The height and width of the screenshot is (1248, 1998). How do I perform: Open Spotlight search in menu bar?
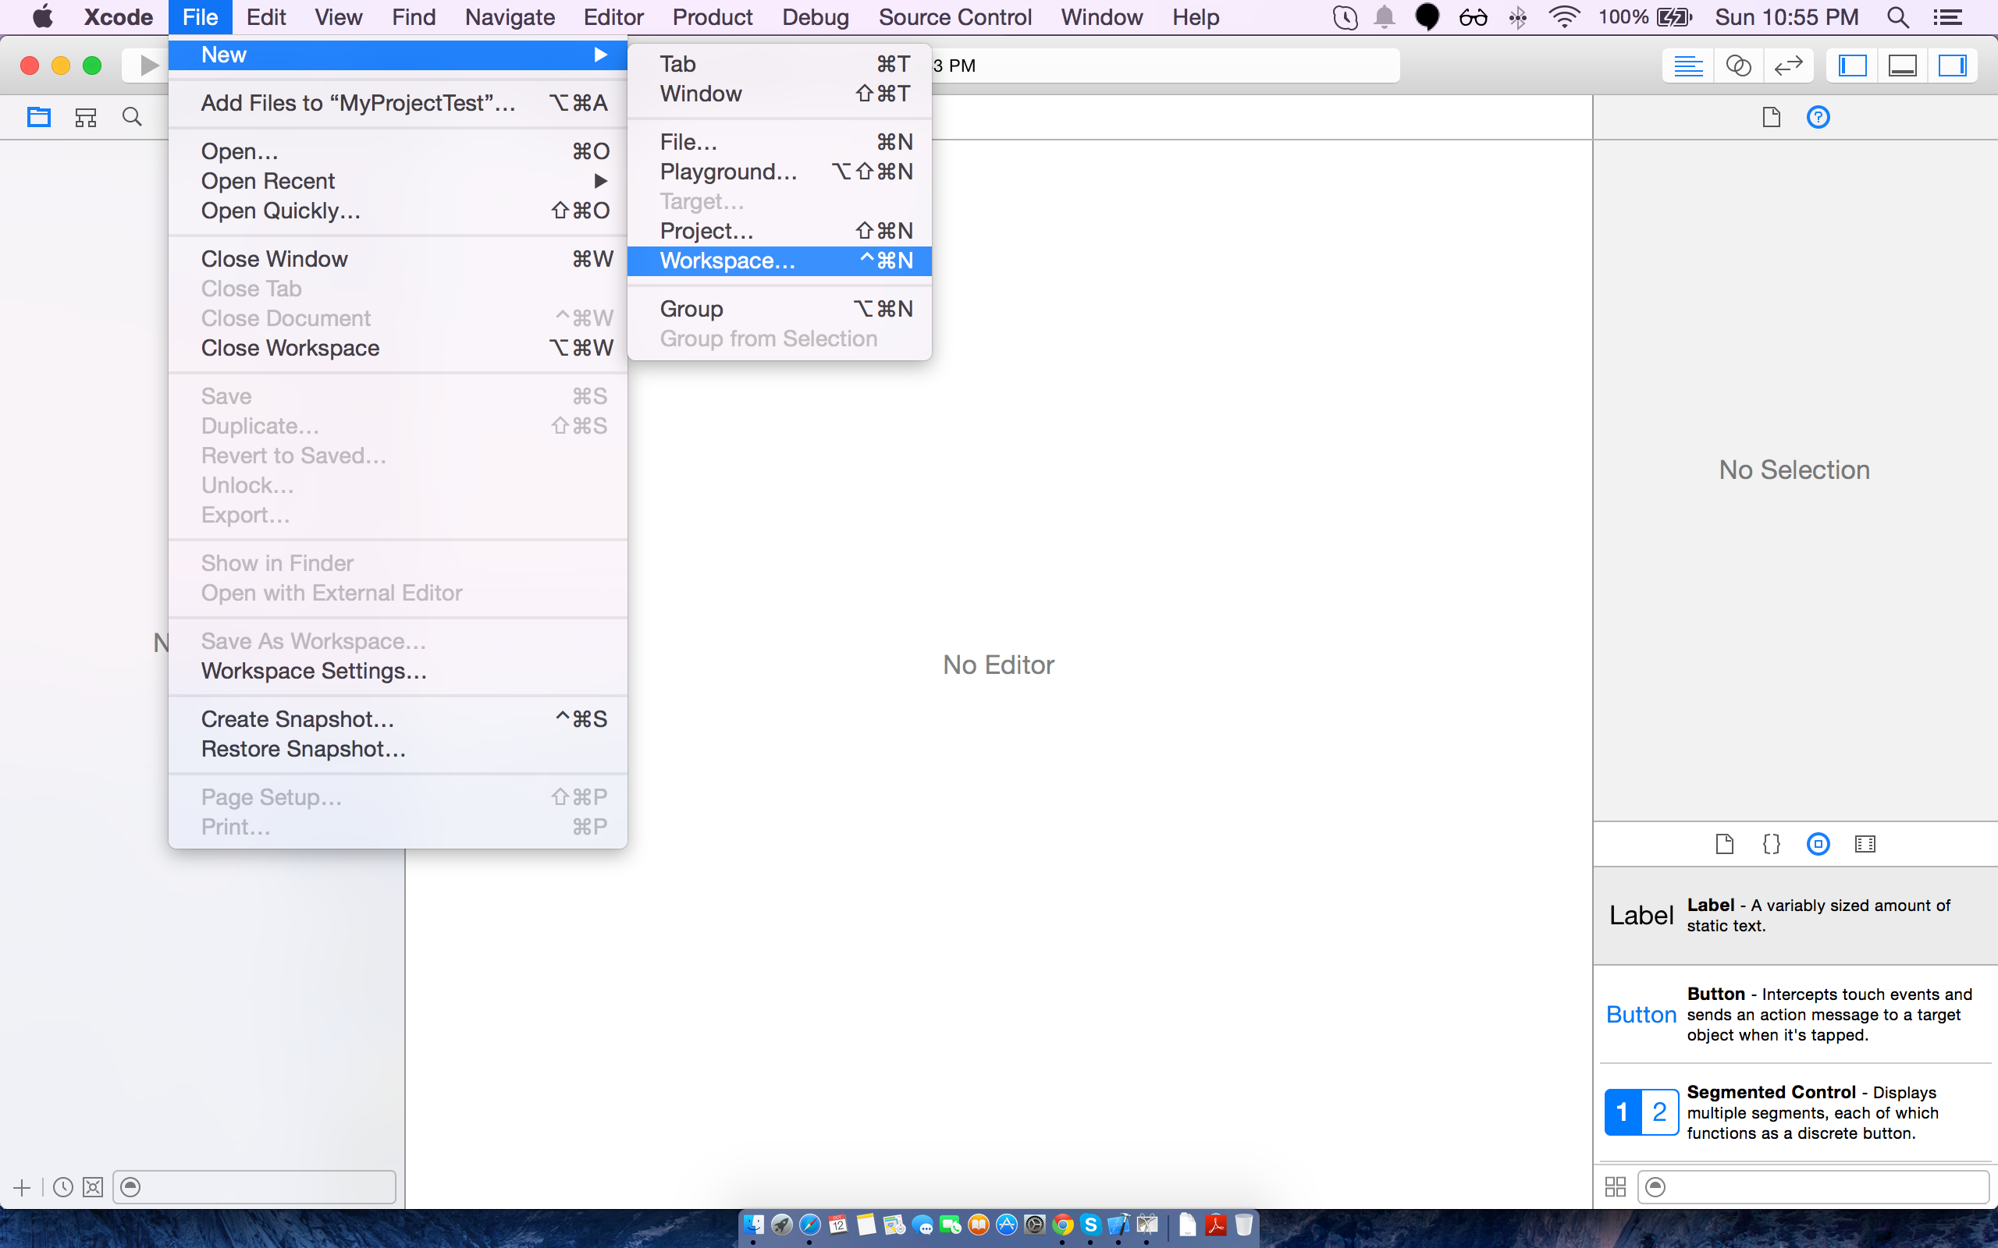pyautogui.click(x=1898, y=17)
